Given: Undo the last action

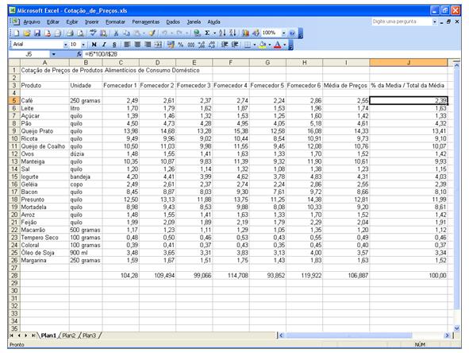Looking at the screenshot, I should 164,33.
